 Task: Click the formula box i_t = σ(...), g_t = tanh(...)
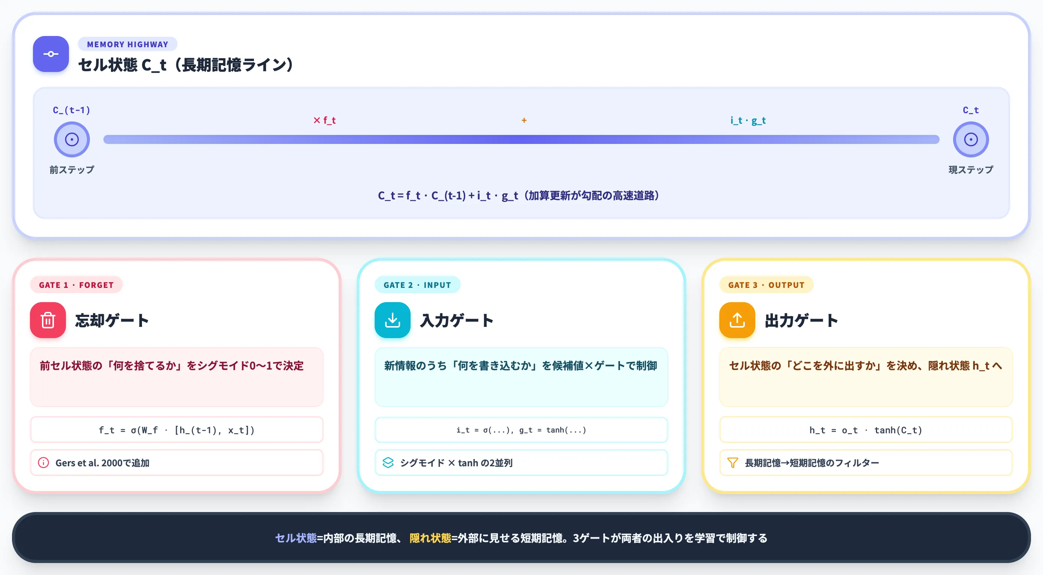pyautogui.click(x=521, y=430)
